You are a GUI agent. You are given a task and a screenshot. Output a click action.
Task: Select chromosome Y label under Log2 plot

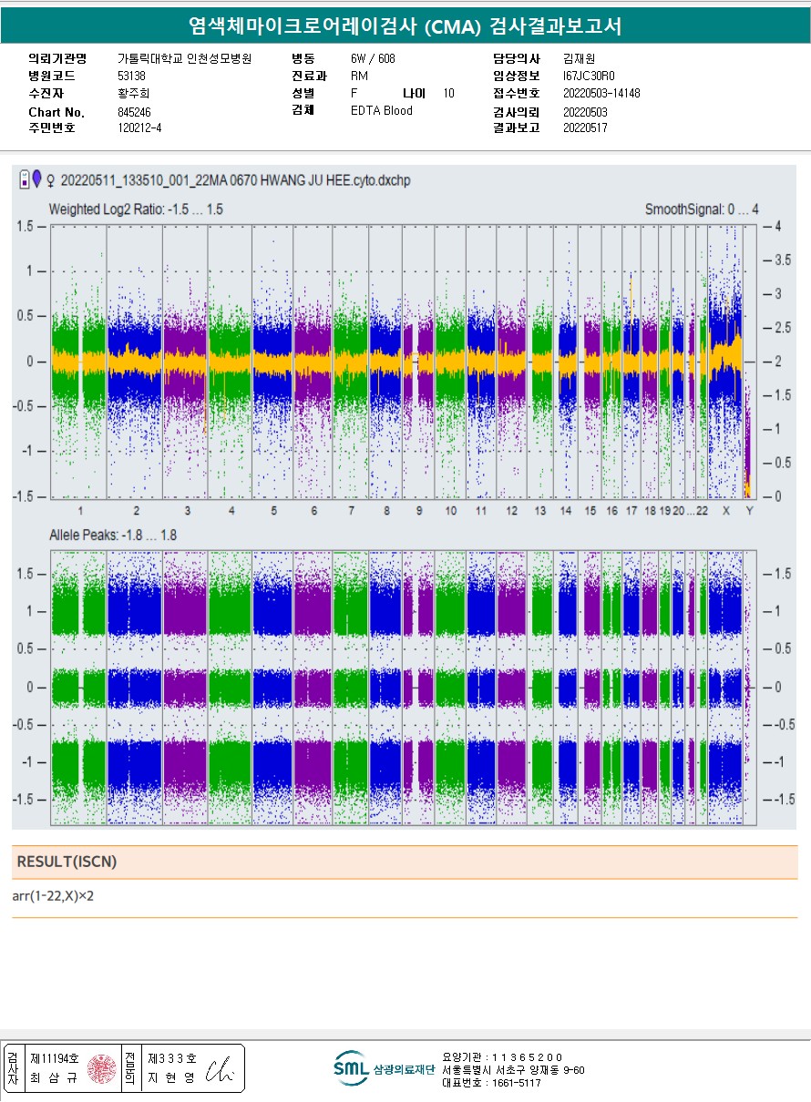click(749, 511)
